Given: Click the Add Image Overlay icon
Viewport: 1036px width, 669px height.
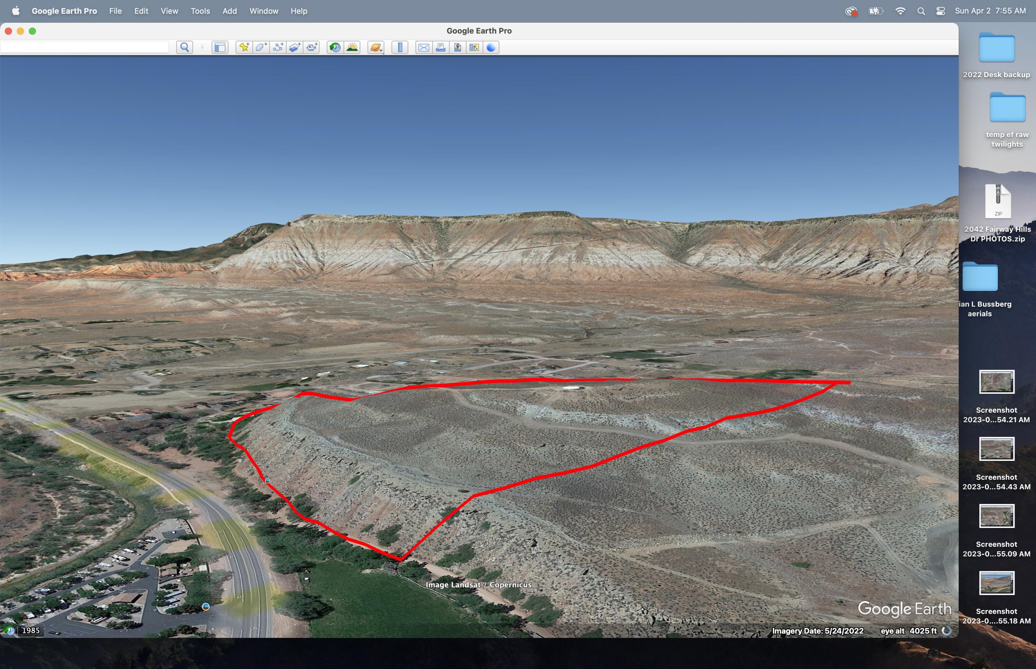Looking at the screenshot, I should pyautogui.click(x=295, y=47).
